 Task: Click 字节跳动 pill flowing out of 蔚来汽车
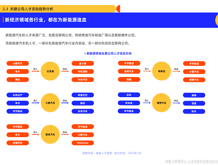pos(83,127)
